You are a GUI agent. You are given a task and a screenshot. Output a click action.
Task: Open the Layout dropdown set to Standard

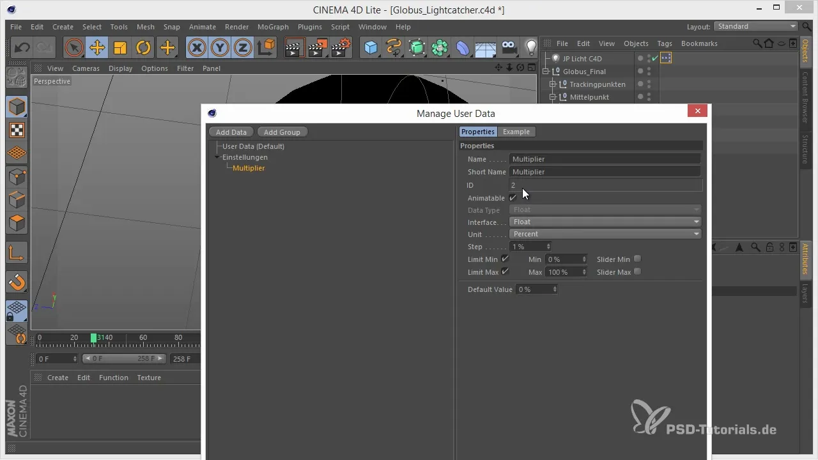point(756,26)
